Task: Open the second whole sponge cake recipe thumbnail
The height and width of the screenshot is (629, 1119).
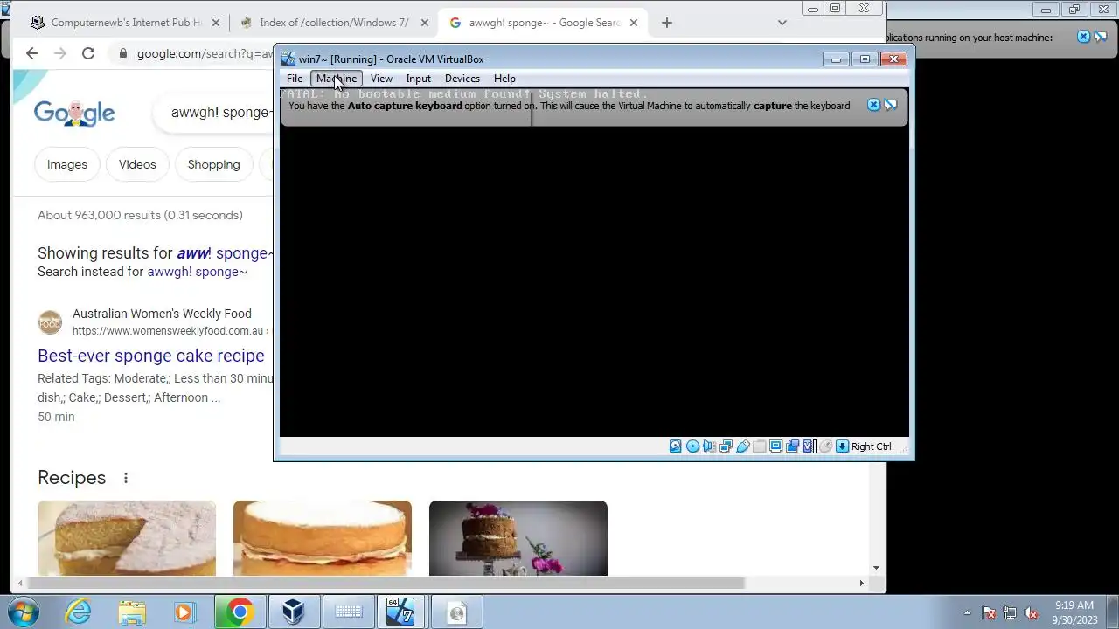Action: [x=323, y=538]
